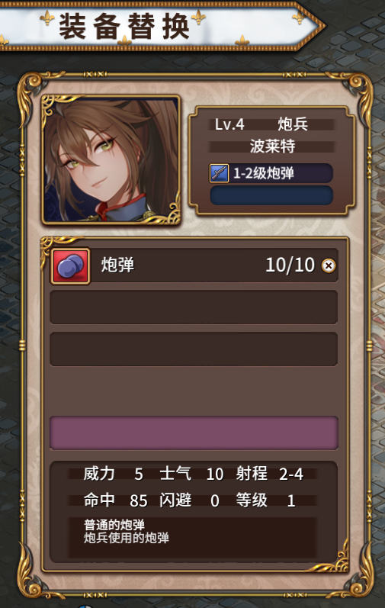
Task: Select the 1-2级炮弹 weapon type bar
Action: (271, 173)
